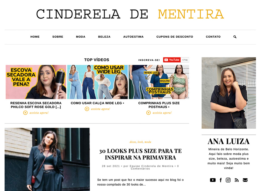Click play icon under Comprinhas Plus Size Posthaus
261x191 pixels.
click(148, 113)
